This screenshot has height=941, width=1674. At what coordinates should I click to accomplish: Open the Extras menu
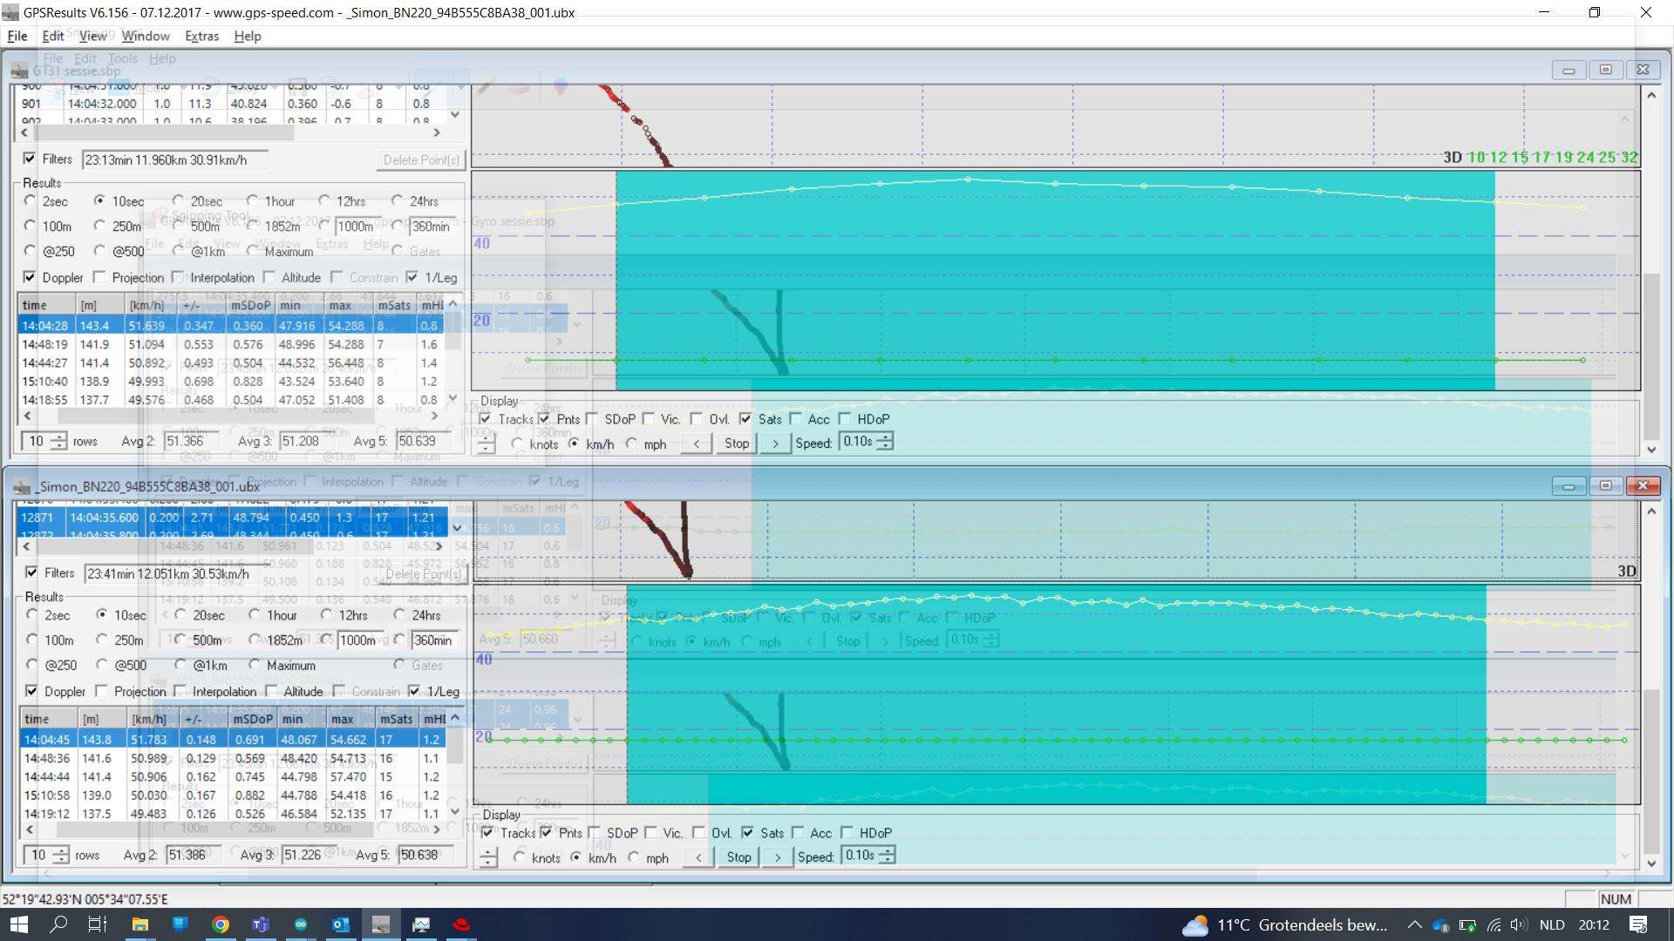(201, 36)
